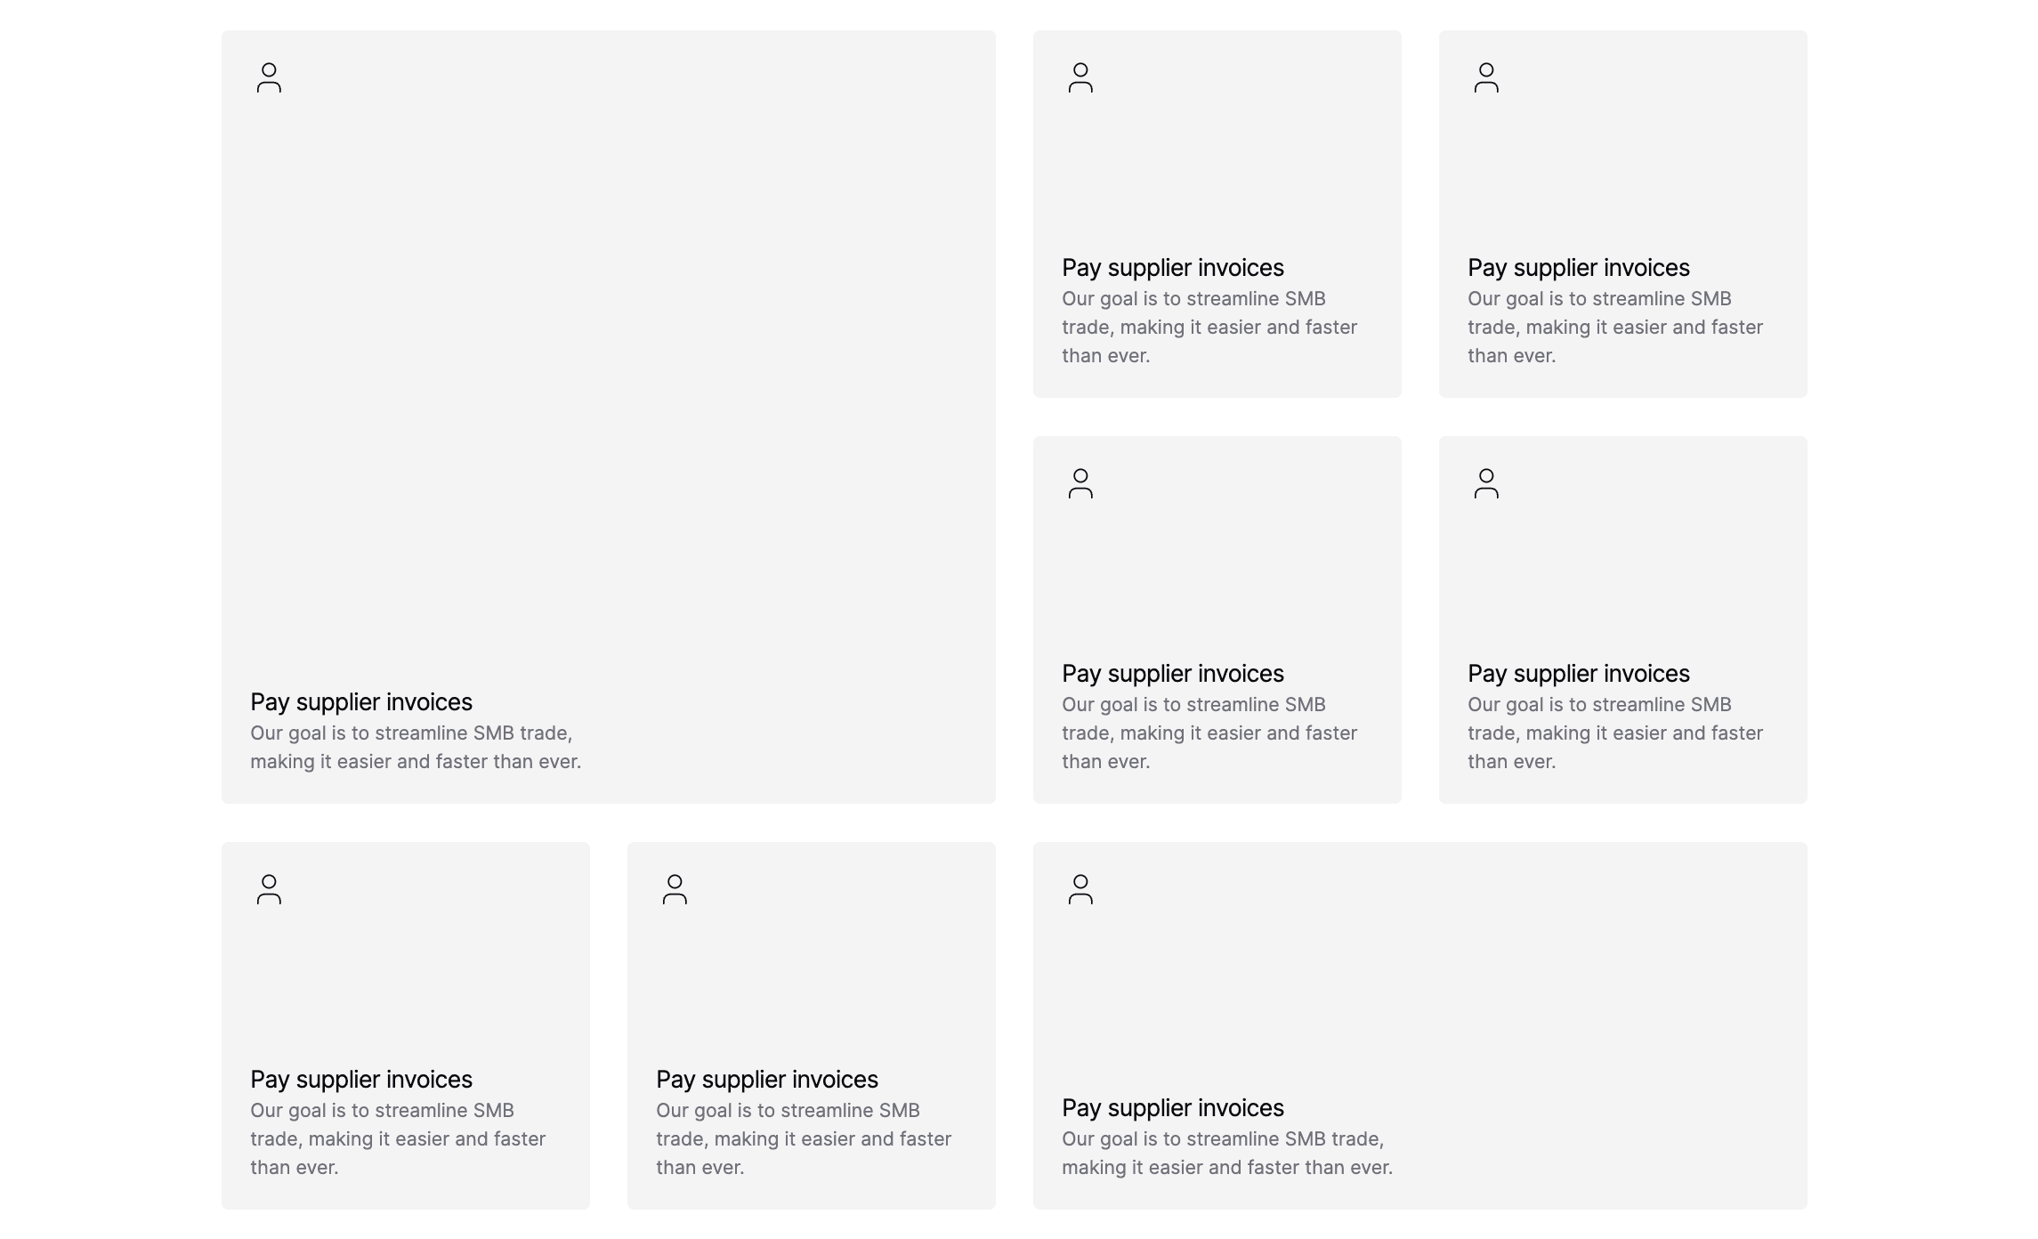
Task: Open 'Pay supplier invoices' heading on the large left card
Action: pos(361,701)
